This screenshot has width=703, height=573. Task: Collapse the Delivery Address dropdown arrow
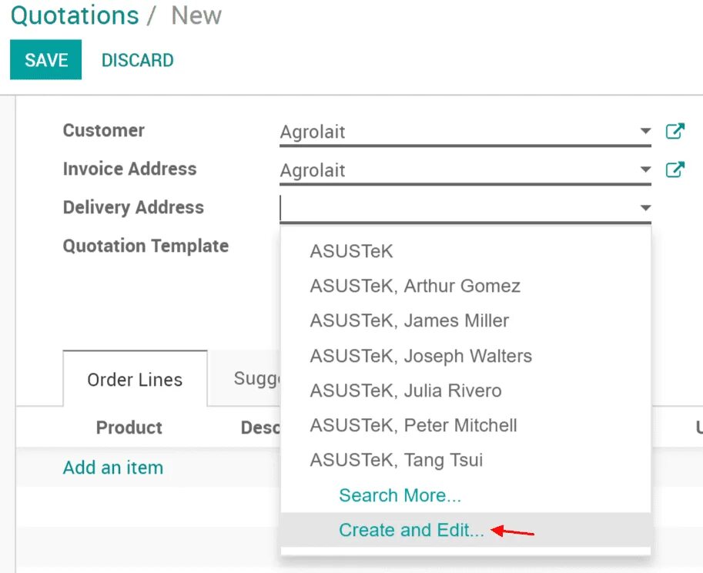pyautogui.click(x=645, y=207)
